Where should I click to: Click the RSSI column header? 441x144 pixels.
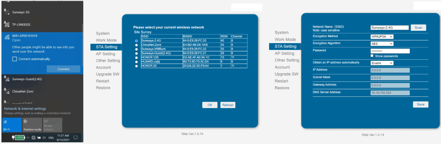point(225,37)
